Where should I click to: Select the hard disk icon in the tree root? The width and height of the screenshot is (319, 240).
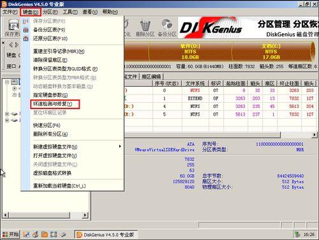14,82
